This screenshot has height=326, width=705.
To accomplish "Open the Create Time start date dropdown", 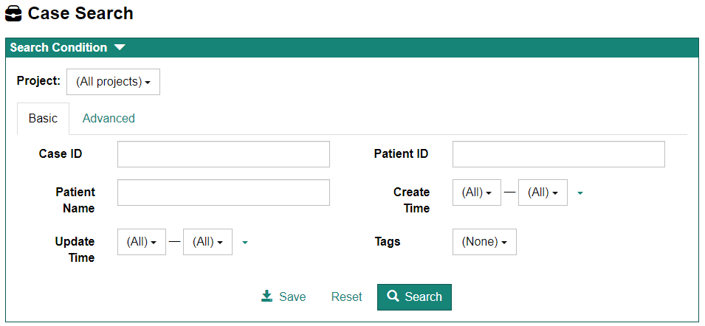I will click(476, 193).
